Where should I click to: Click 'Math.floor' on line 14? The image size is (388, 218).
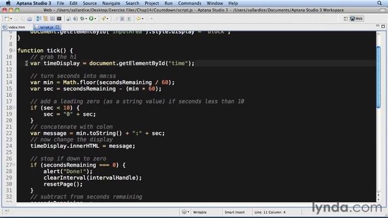point(79,82)
